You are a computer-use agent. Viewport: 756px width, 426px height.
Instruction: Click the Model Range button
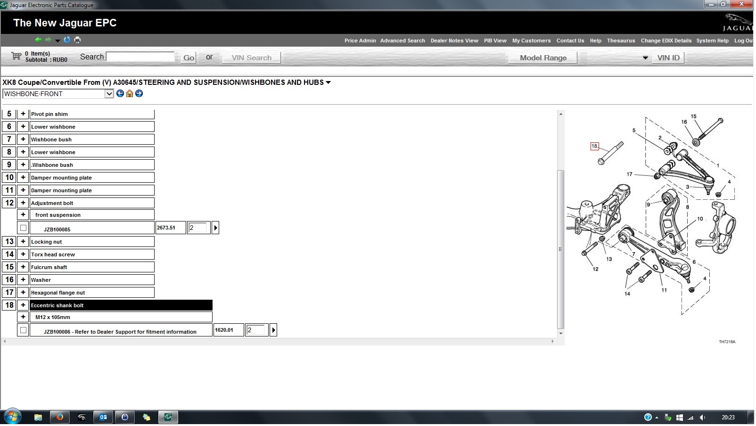pos(543,58)
